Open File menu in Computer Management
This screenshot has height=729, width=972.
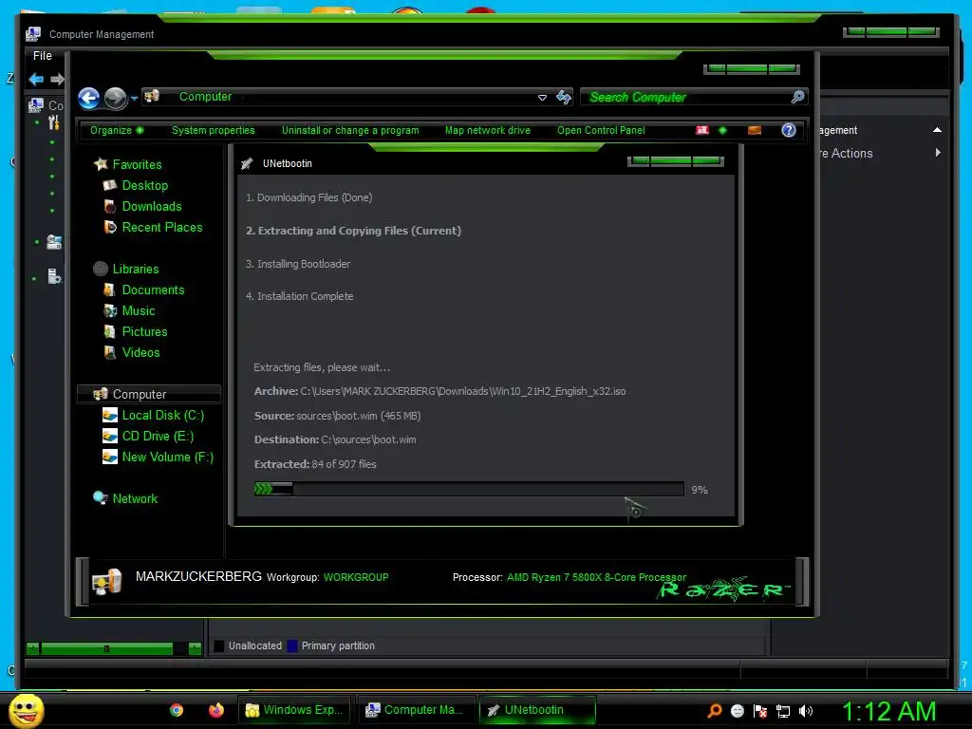click(42, 56)
